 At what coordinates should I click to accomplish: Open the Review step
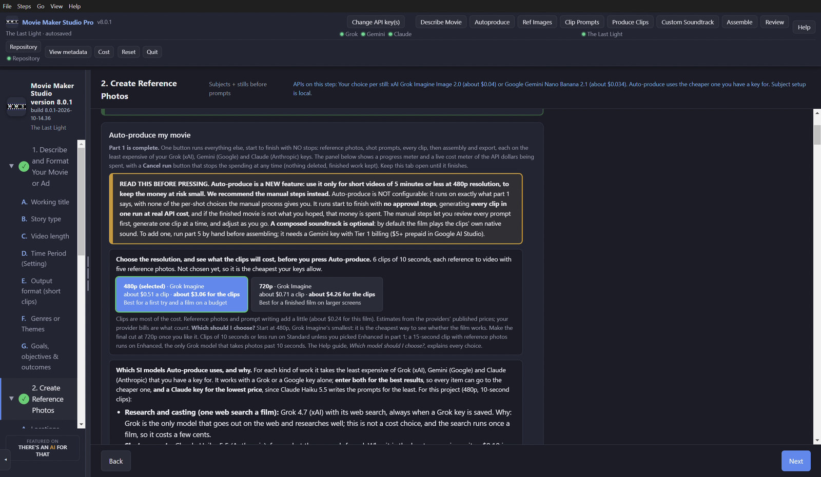pyautogui.click(x=774, y=22)
